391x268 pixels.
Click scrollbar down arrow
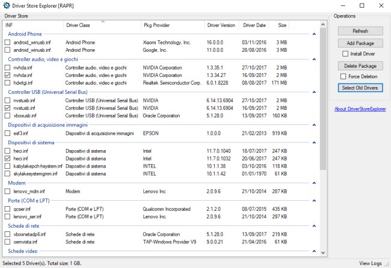323,253
